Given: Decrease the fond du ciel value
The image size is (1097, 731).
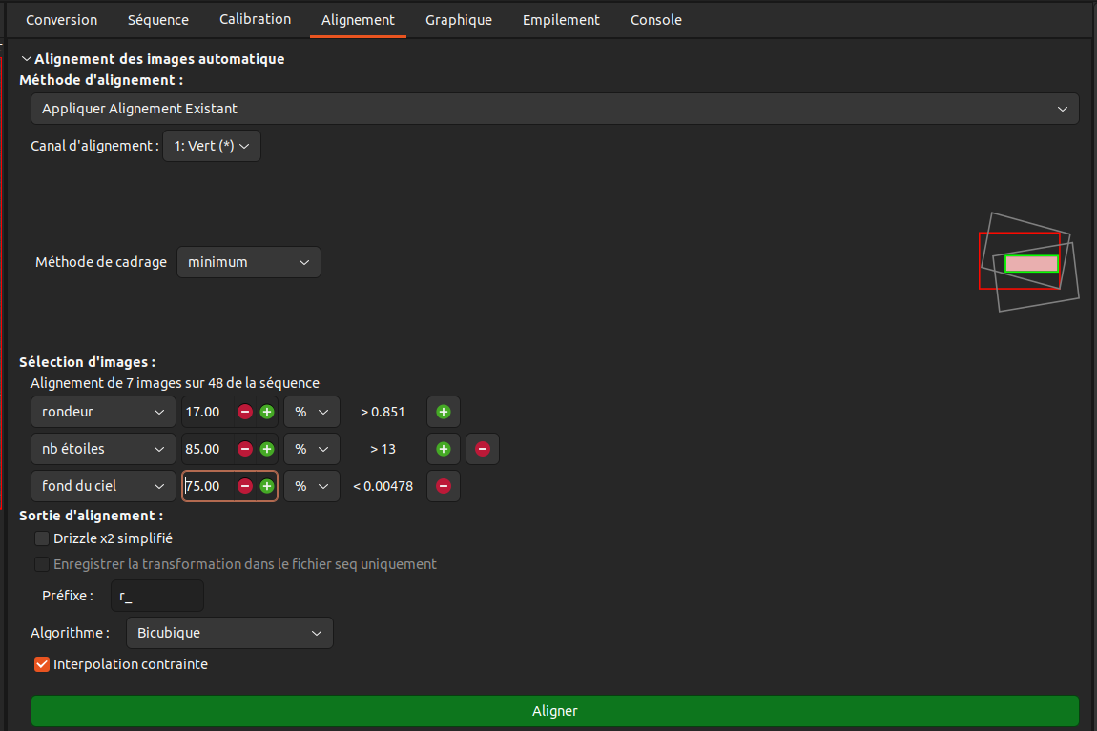Looking at the screenshot, I should click(245, 486).
